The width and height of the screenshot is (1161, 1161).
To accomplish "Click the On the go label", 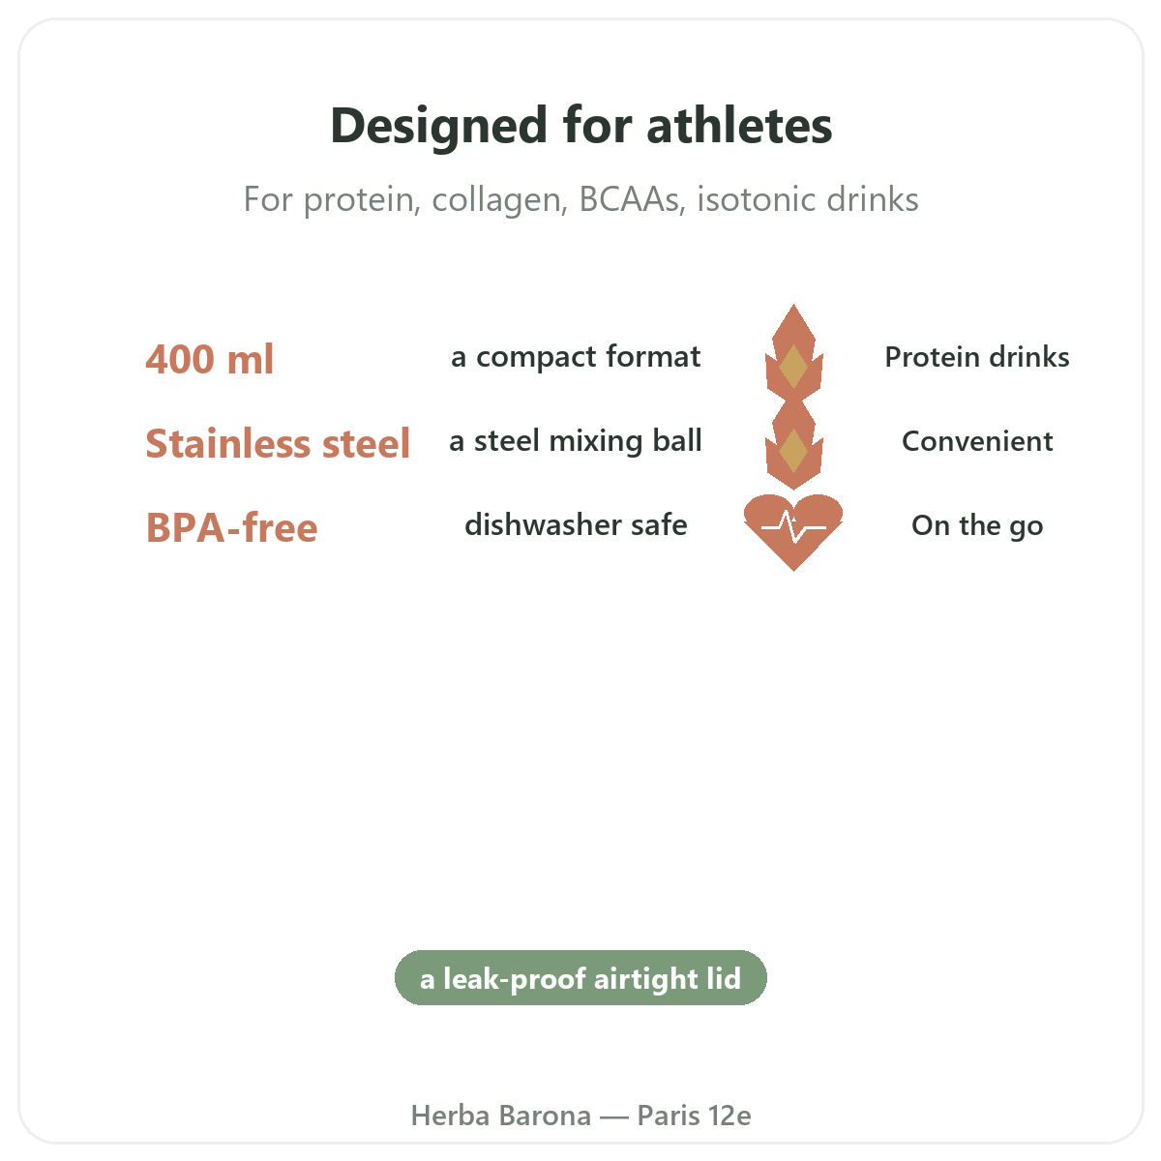I will tap(977, 525).
